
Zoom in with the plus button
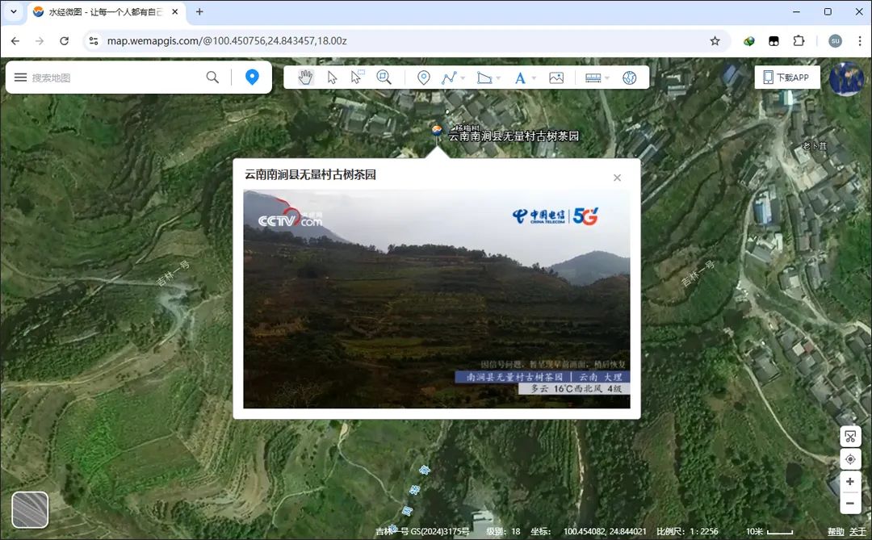click(x=850, y=482)
